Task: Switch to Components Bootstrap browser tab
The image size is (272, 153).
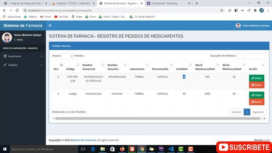Action: 168,3
